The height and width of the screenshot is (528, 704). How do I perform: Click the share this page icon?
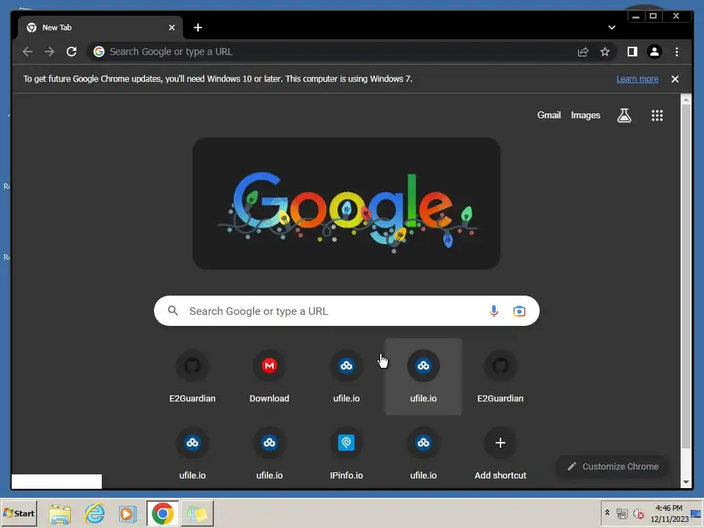pos(583,52)
